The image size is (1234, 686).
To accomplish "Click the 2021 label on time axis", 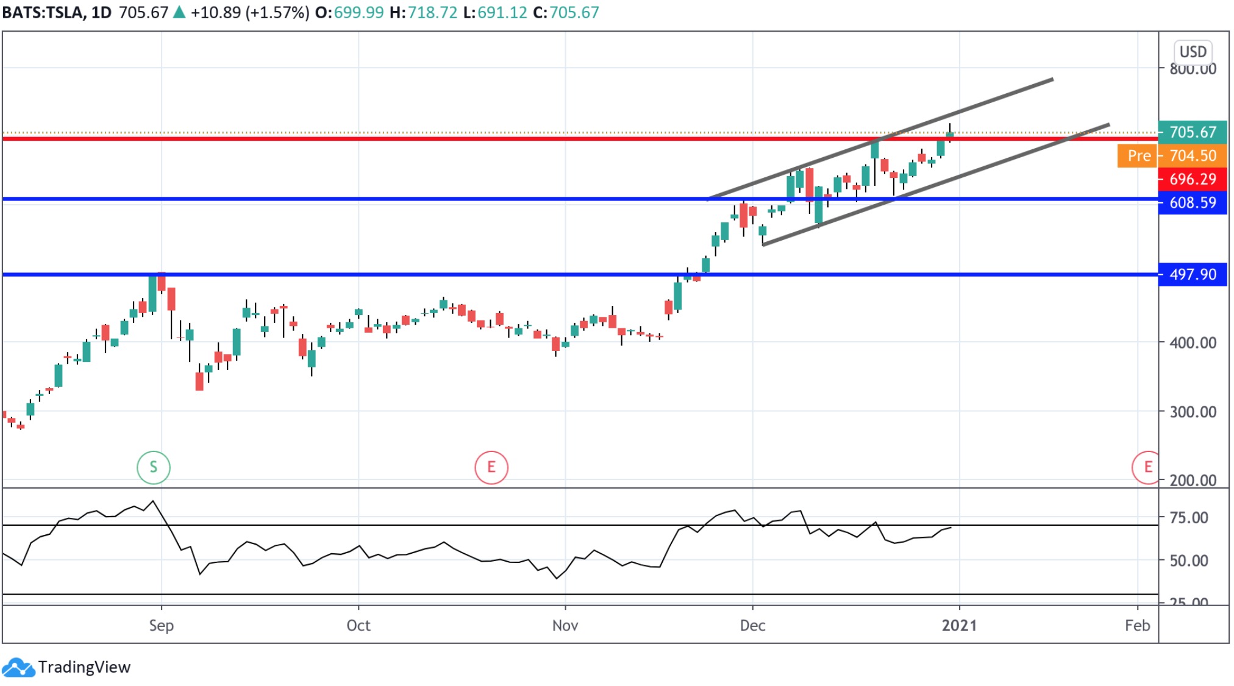I will click(x=959, y=625).
